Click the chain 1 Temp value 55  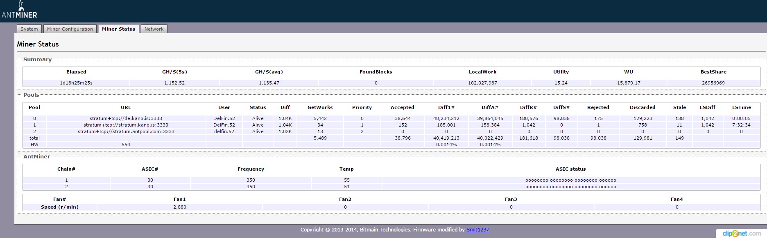click(x=347, y=180)
